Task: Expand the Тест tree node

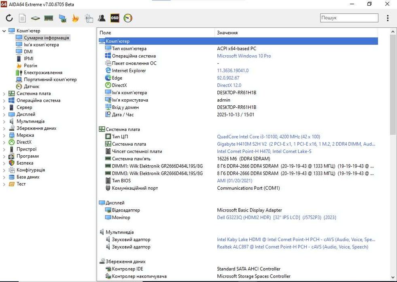Action: click(4, 184)
